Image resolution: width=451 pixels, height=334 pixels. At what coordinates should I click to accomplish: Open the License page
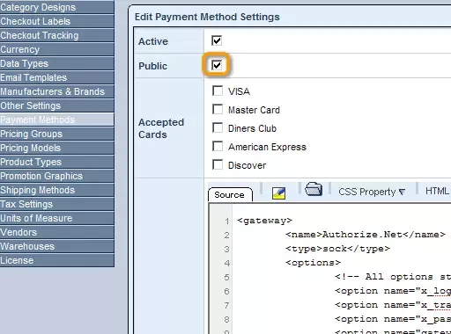(x=57, y=260)
